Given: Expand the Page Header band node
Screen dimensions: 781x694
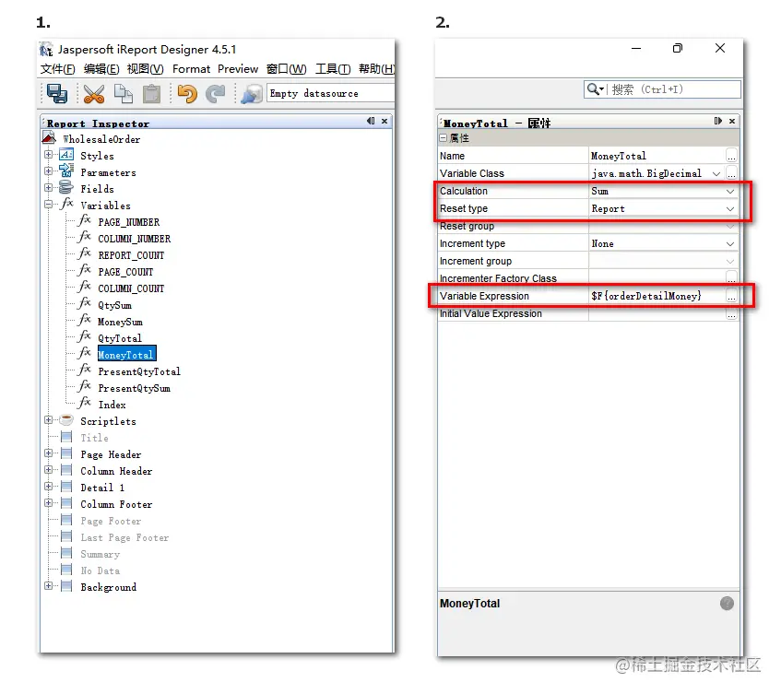Looking at the screenshot, I should tap(48, 453).
